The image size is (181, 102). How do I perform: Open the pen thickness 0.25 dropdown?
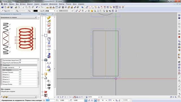pos(15,11)
